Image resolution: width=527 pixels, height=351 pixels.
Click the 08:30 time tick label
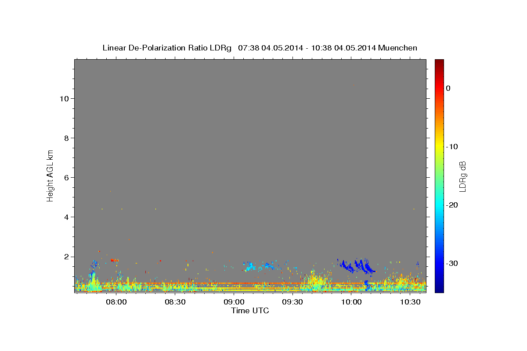pyautogui.click(x=175, y=302)
